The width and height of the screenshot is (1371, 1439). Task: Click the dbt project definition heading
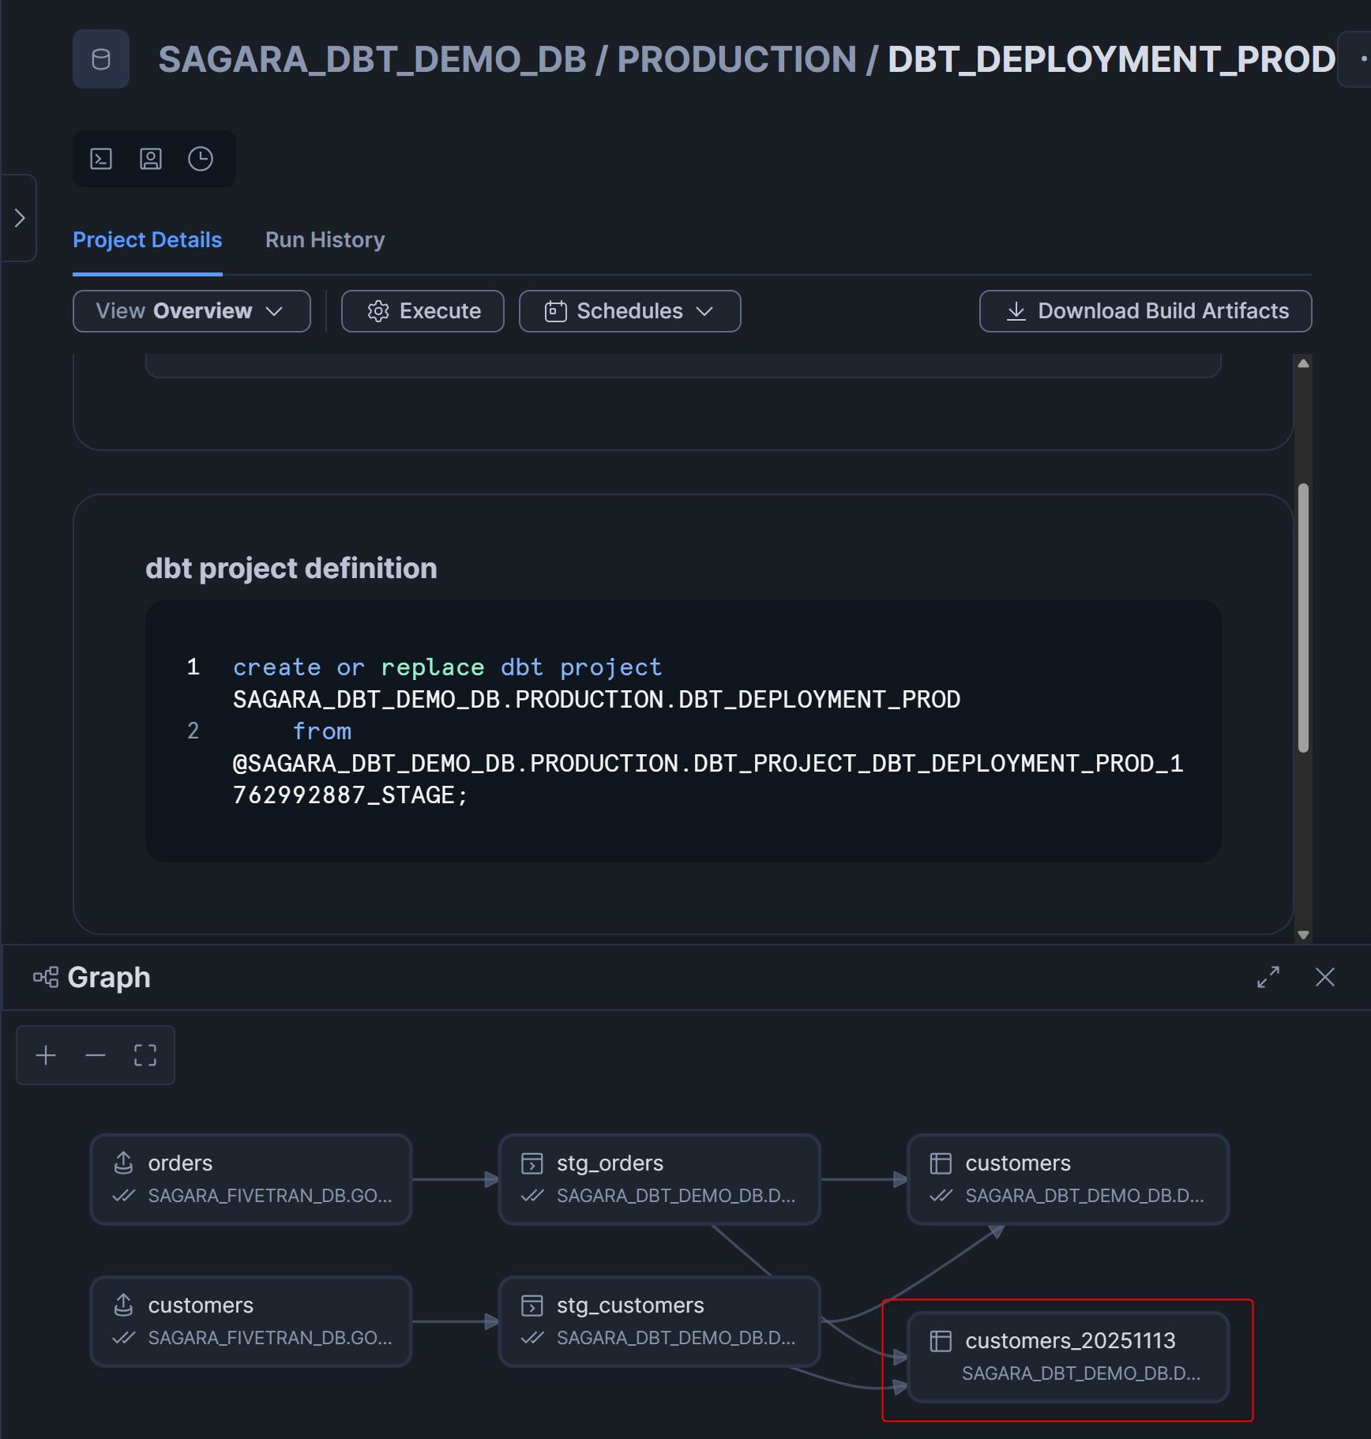[x=291, y=569]
